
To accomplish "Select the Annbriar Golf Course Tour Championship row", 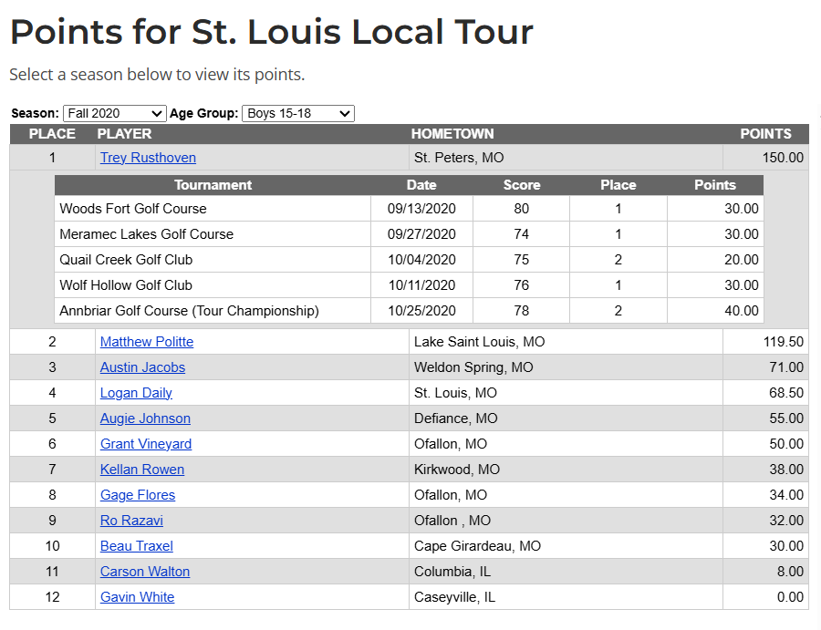I will click(189, 311).
